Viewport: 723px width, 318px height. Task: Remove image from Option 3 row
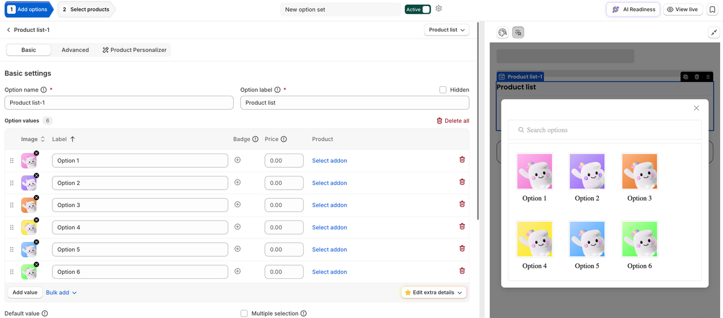click(36, 198)
